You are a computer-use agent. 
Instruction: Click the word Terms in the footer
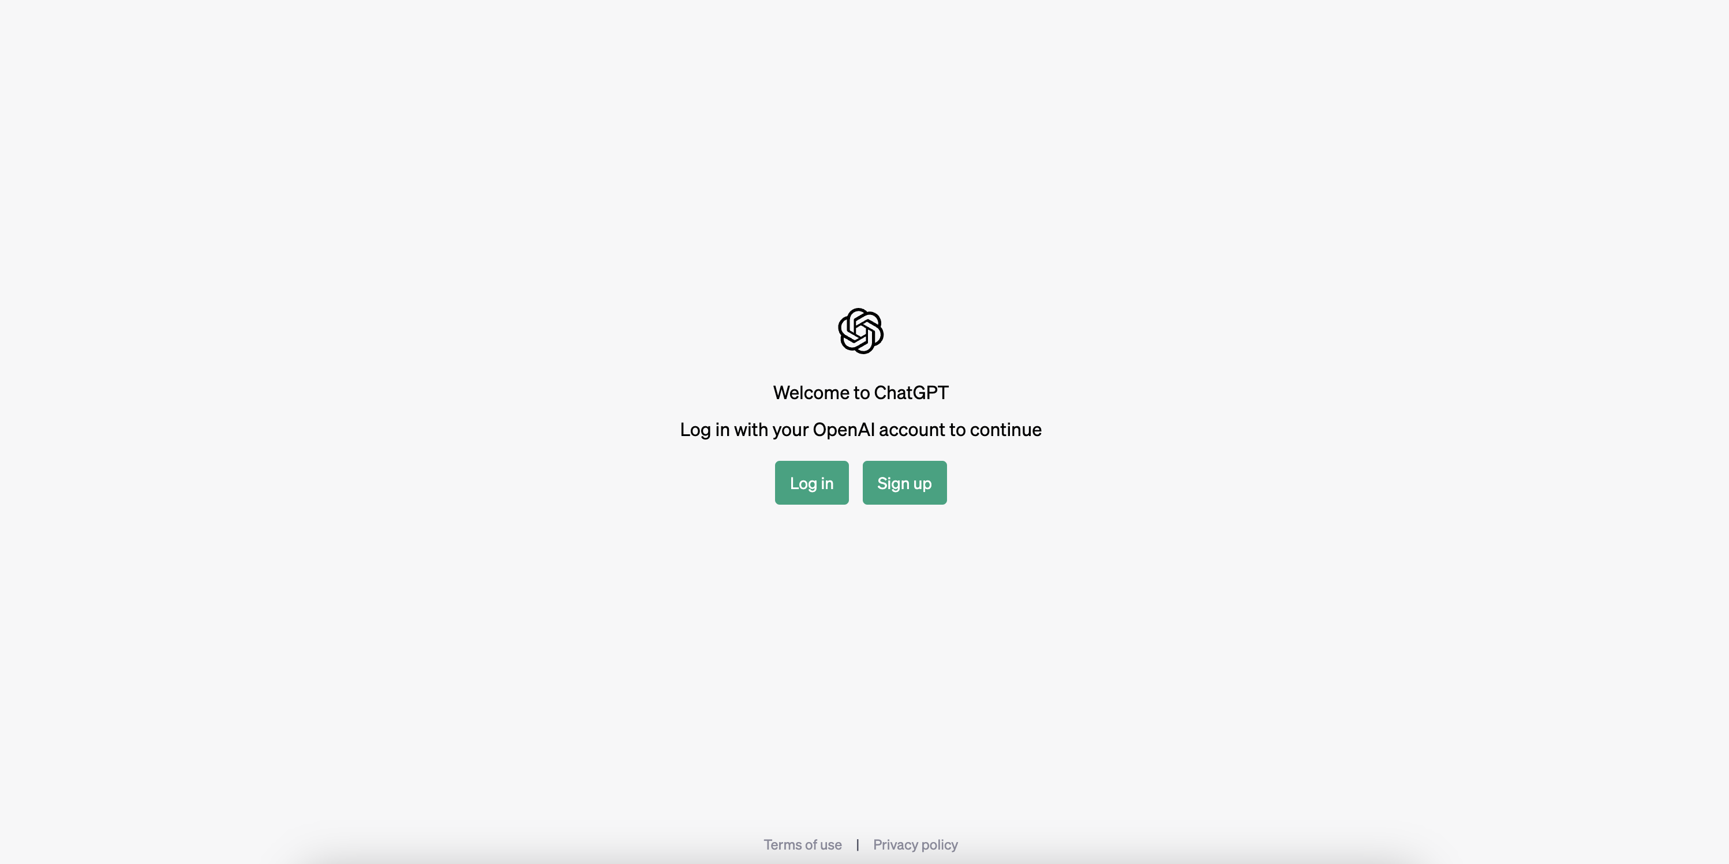click(782, 844)
